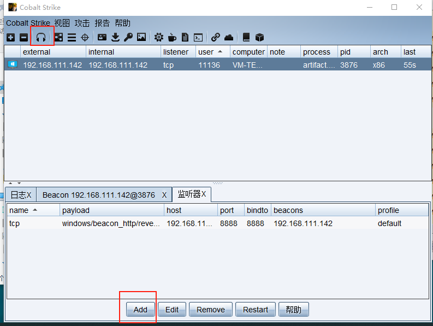
Task: Click the new connection plus icon
Action: (11, 37)
